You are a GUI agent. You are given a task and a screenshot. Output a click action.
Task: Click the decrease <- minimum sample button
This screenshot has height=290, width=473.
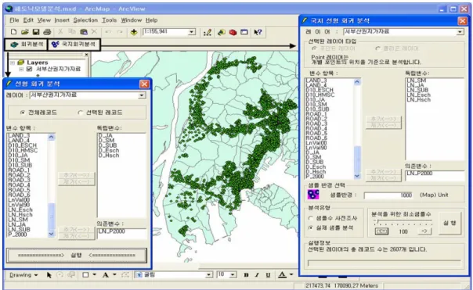pyautogui.click(x=381, y=231)
